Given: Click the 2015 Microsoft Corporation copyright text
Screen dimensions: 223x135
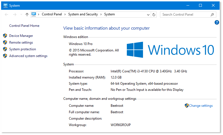Looking at the screenshot, I should [94, 53].
